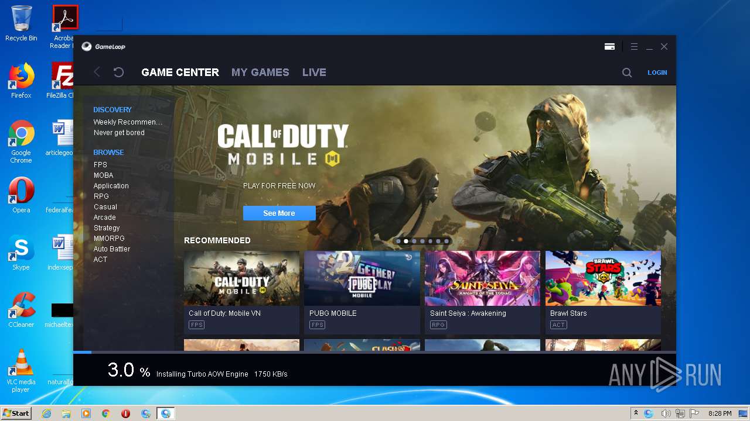Browse the RPG category
750x421 pixels.
[101, 196]
